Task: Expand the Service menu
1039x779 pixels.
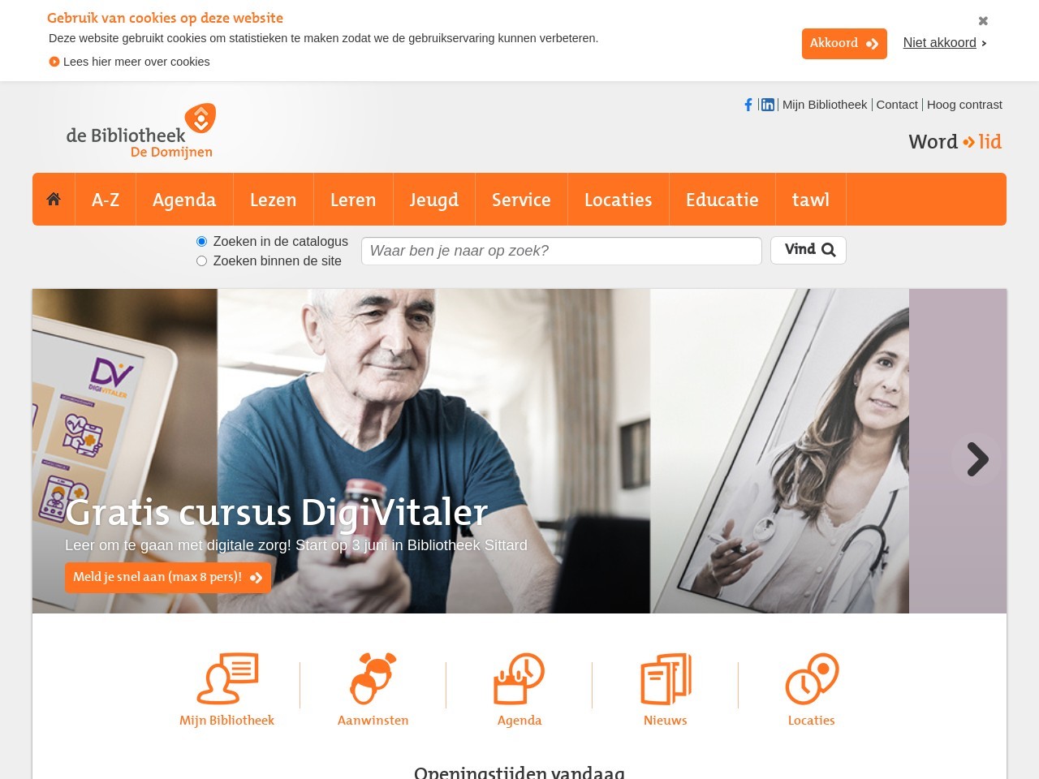Action: point(521,200)
